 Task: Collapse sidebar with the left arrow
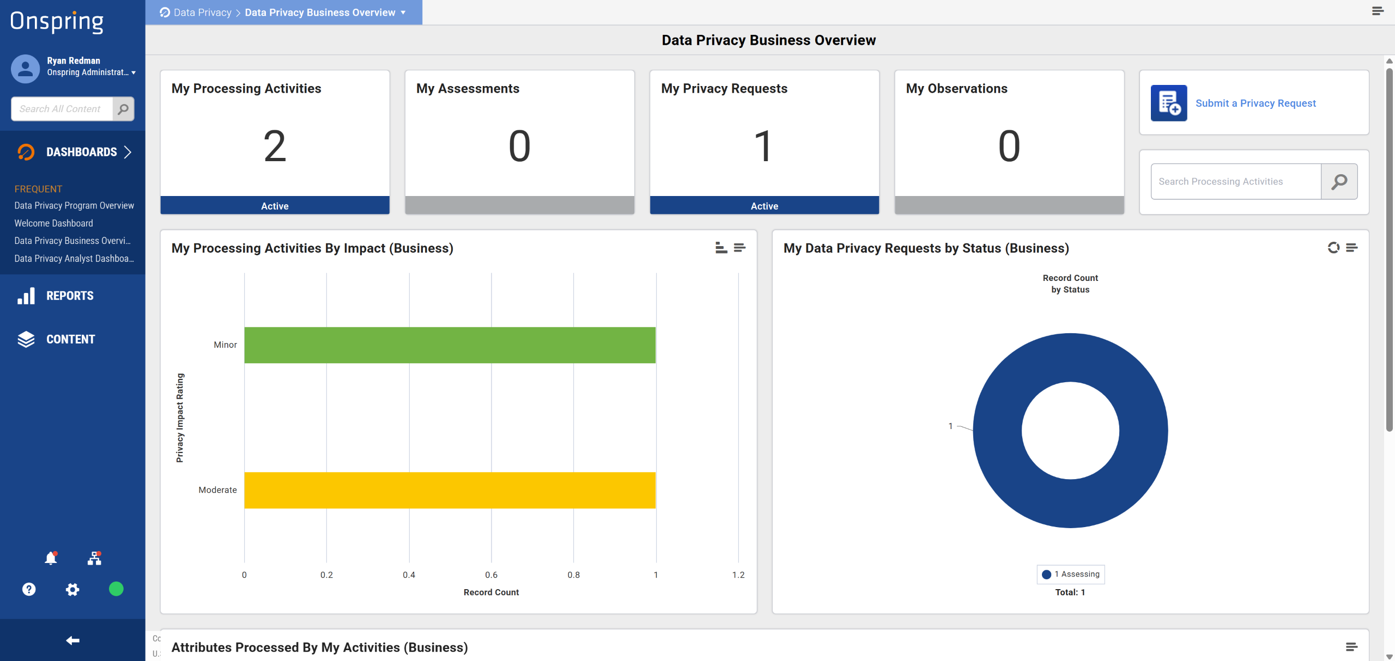(x=72, y=640)
